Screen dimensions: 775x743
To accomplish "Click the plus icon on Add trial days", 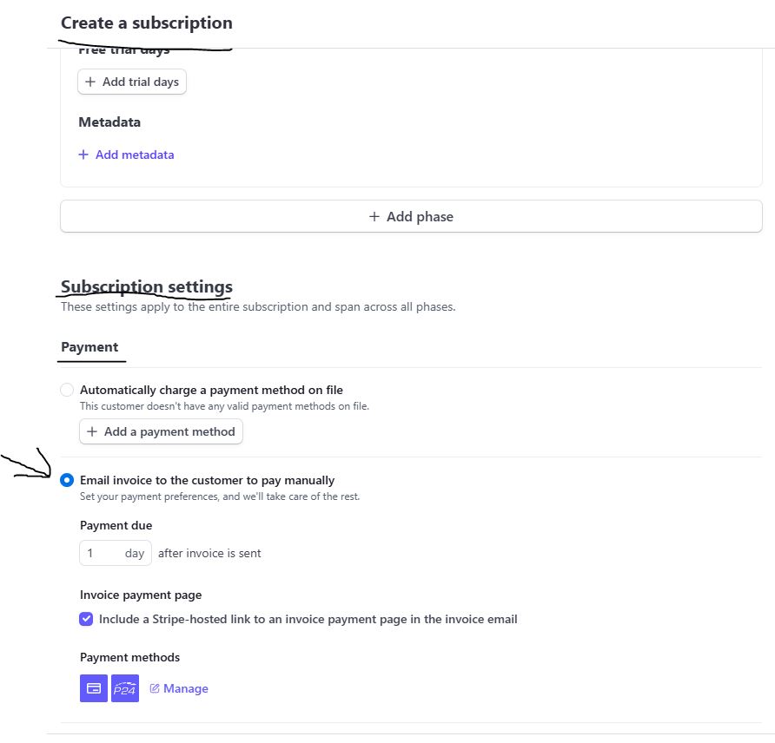I will (90, 81).
